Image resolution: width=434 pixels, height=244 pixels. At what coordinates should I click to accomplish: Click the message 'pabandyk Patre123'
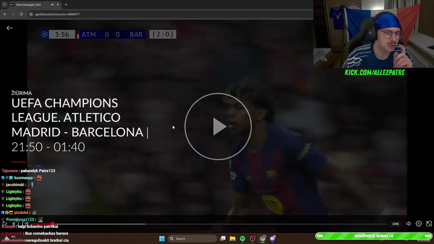(x=38, y=171)
